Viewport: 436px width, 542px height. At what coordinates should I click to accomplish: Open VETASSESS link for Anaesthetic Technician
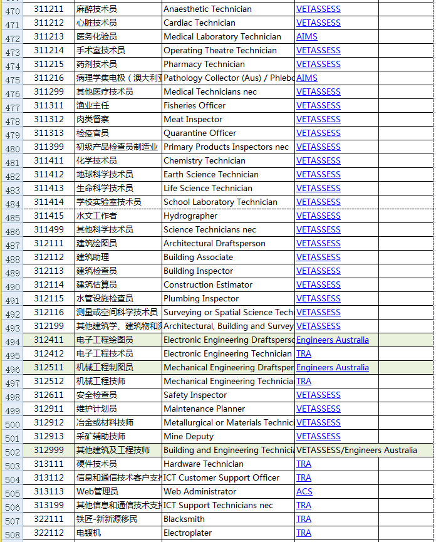coord(318,9)
